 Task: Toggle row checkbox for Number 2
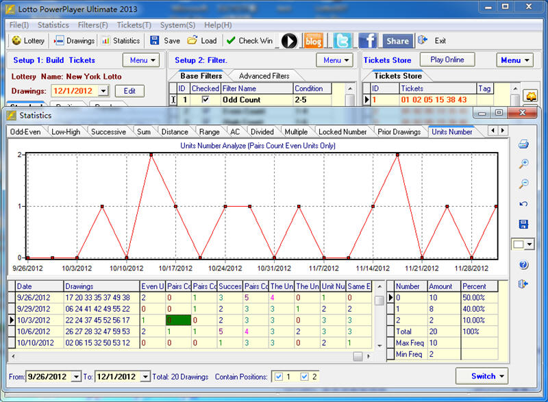click(x=390, y=320)
